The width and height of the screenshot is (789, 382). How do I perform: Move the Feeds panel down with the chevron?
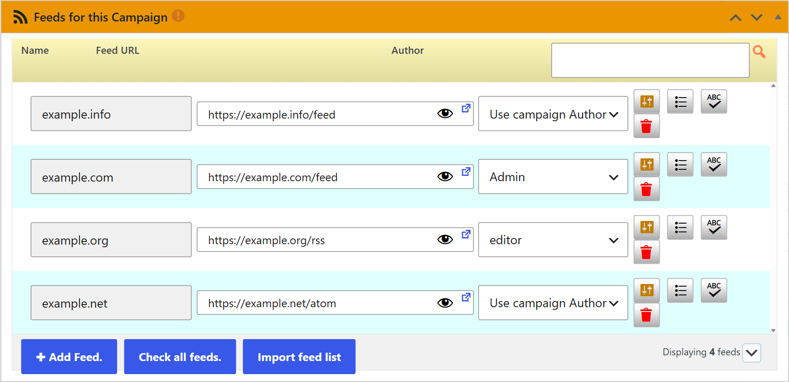(x=757, y=18)
